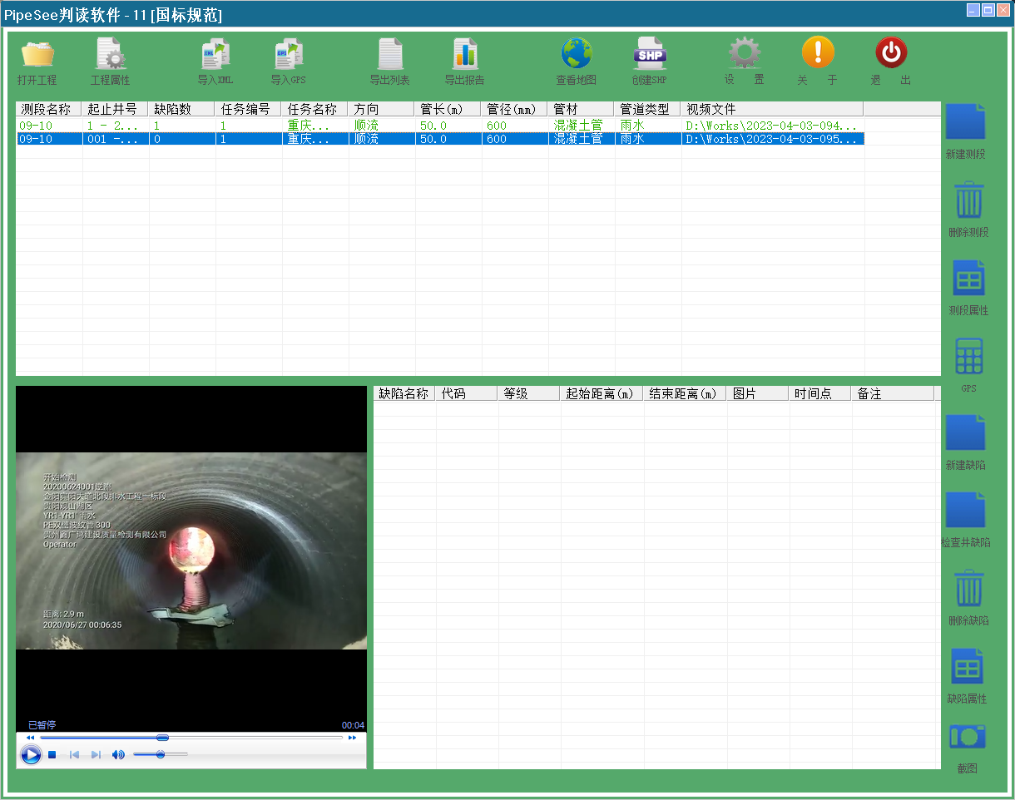Adjust the volume slider in player
The width and height of the screenshot is (1015, 800).
coord(161,754)
